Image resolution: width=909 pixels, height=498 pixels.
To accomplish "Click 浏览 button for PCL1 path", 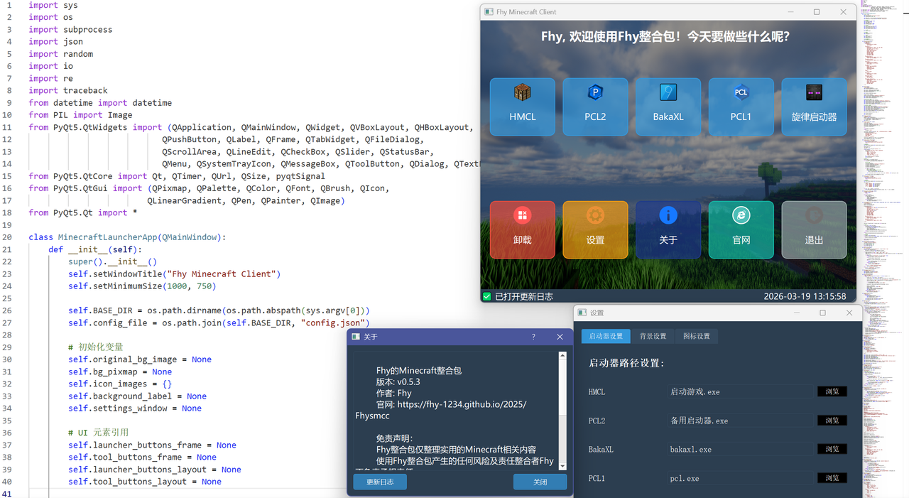I will pos(832,478).
